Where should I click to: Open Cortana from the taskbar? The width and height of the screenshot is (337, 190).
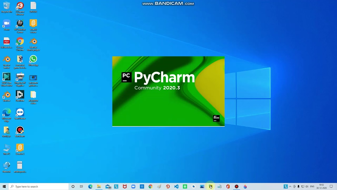click(73, 187)
